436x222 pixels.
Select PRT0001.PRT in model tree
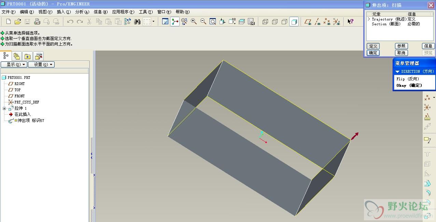click(x=19, y=78)
